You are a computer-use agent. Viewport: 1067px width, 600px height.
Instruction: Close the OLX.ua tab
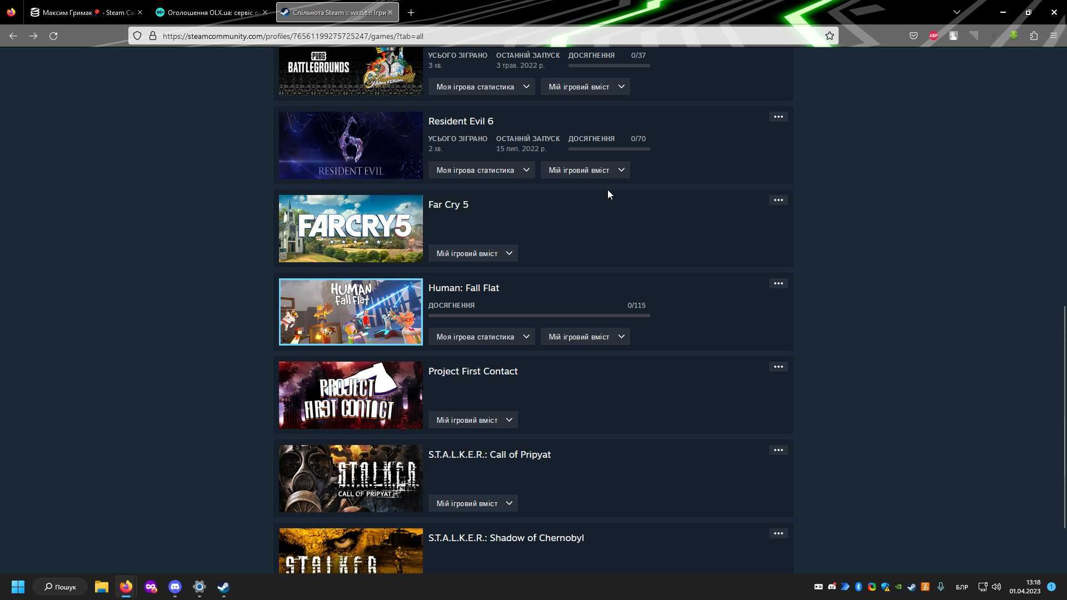[265, 12]
